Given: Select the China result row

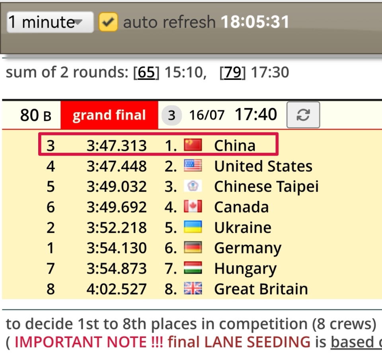Looking at the screenshot, I should [x=158, y=145].
